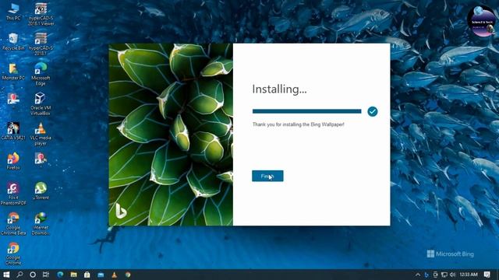The image size is (499, 280).
Task: Open the volume speaker tray icon
Action: 452,275
